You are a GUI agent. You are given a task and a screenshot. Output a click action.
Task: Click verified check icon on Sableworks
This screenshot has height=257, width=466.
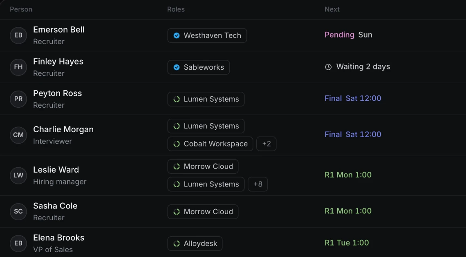tap(177, 67)
